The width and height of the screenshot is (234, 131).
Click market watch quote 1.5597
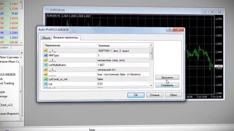click(14, 4)
